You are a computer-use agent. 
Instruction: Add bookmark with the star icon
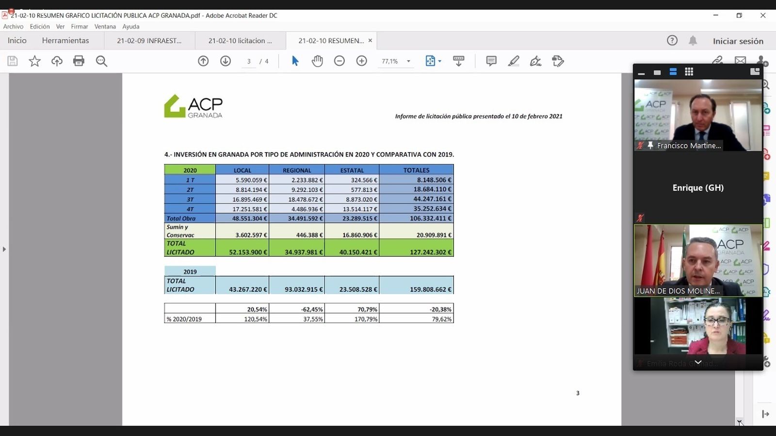click(x=34, y=61)
